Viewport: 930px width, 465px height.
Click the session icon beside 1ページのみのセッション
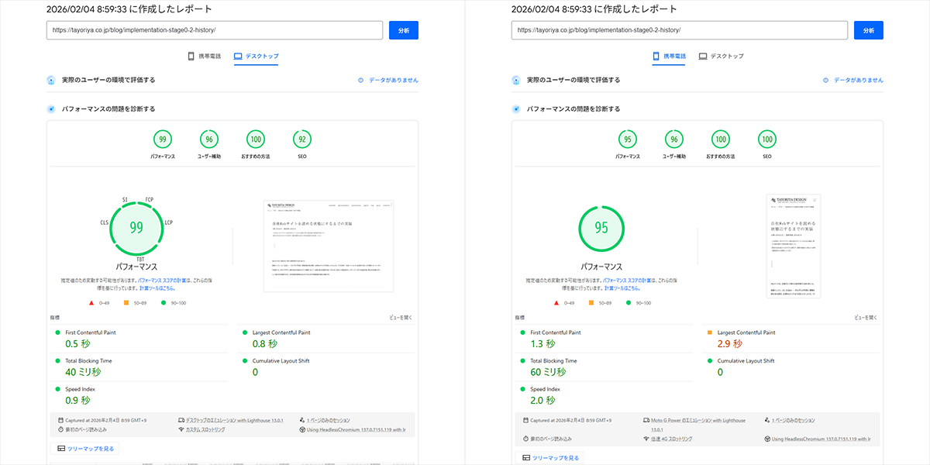click(x=302, y=420)
